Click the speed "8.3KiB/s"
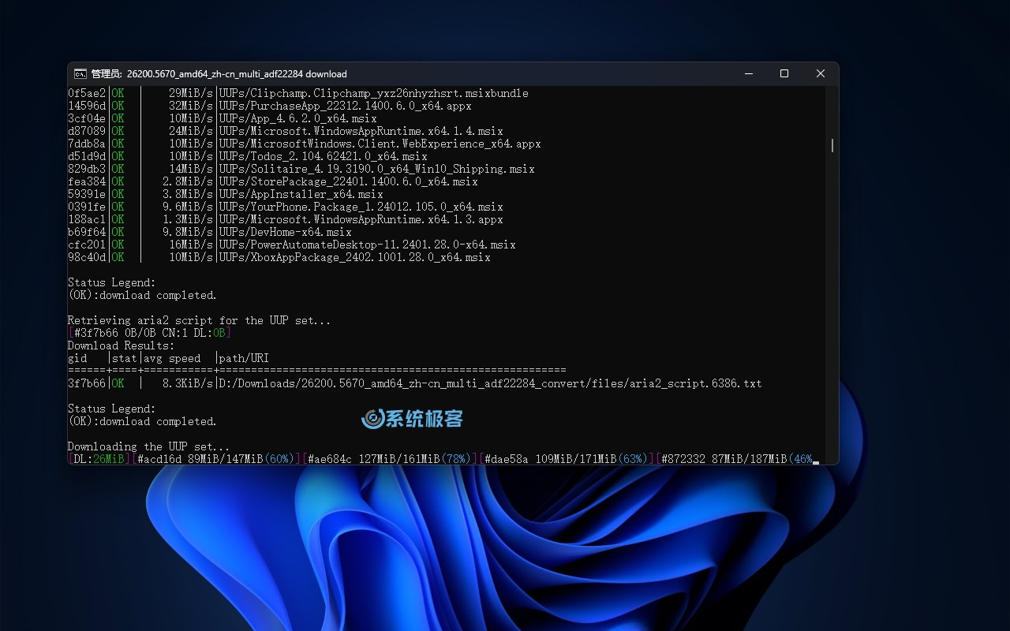 point(188,383)
